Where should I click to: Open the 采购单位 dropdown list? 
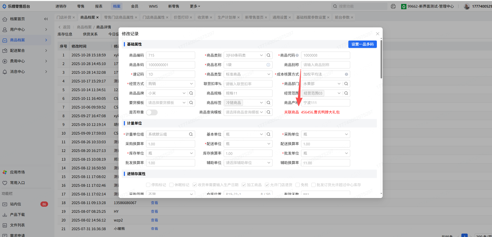pos(325,134)
